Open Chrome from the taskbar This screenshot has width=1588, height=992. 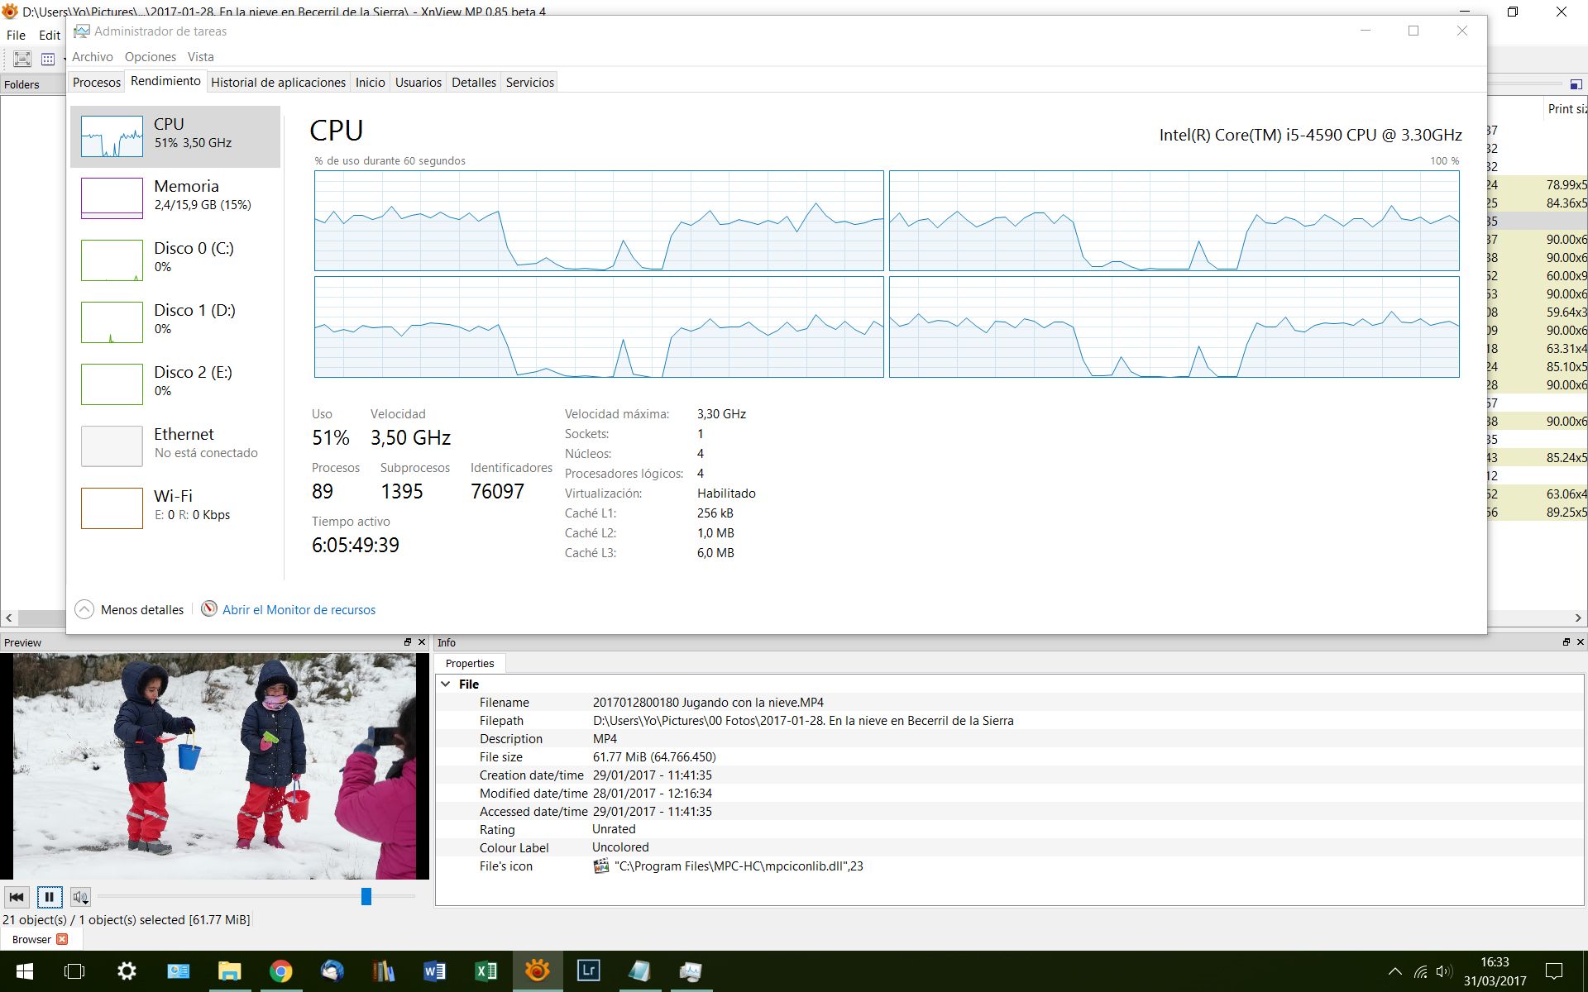click(280, 971)
